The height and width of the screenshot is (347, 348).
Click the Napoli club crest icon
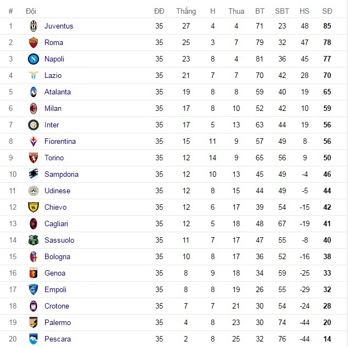[x=33, y=59]
